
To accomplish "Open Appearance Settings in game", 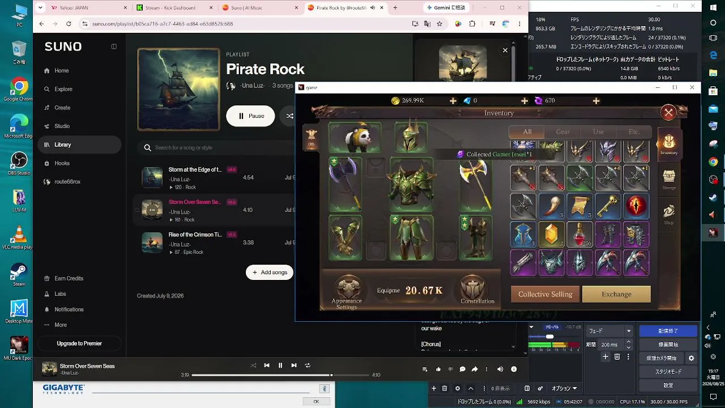I will click(x=347, y=292).
